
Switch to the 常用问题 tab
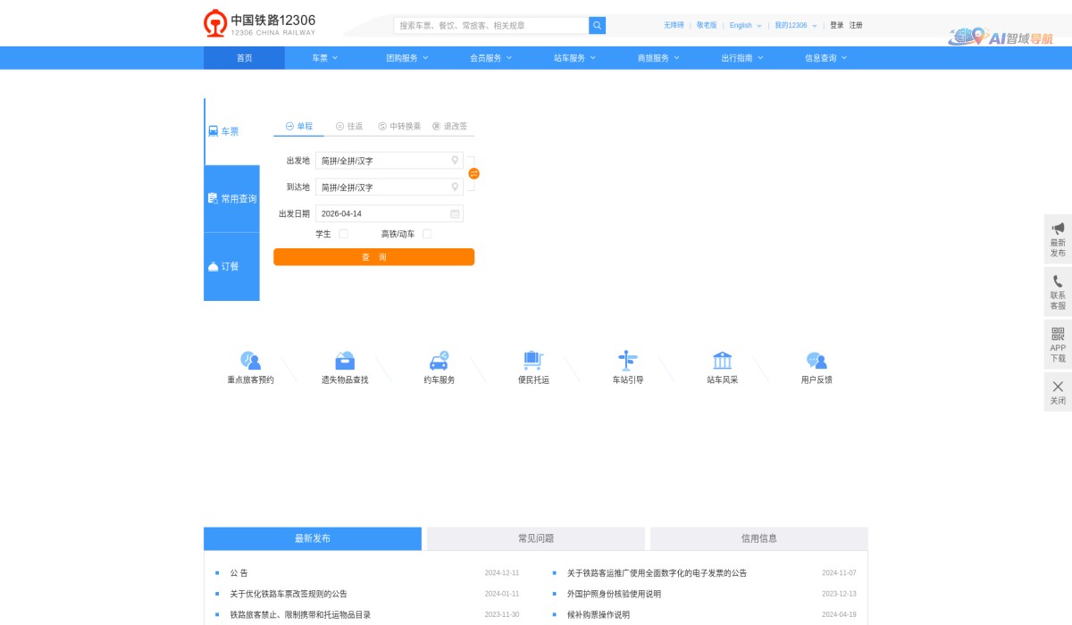pos(535,537)
